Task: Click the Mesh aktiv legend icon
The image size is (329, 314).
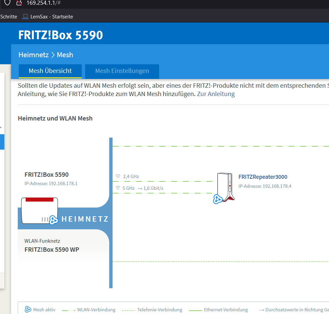Action: click(28, 309)
